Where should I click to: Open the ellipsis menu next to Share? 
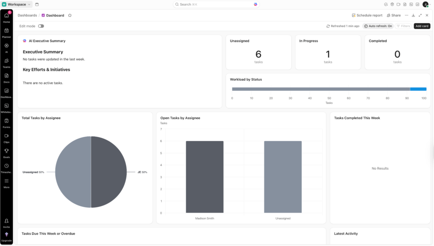pos(406,15)
